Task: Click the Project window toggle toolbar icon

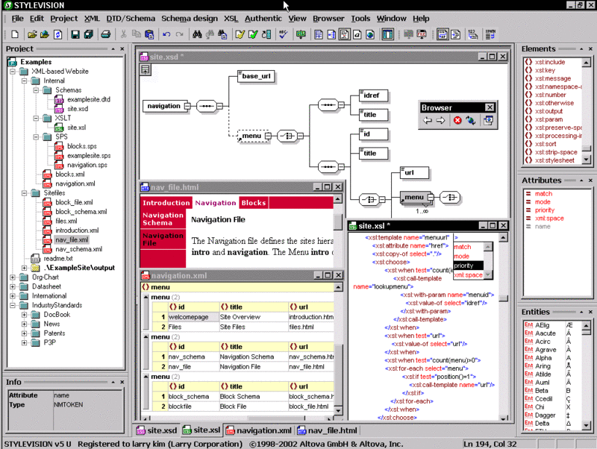Action: [387, 34]
